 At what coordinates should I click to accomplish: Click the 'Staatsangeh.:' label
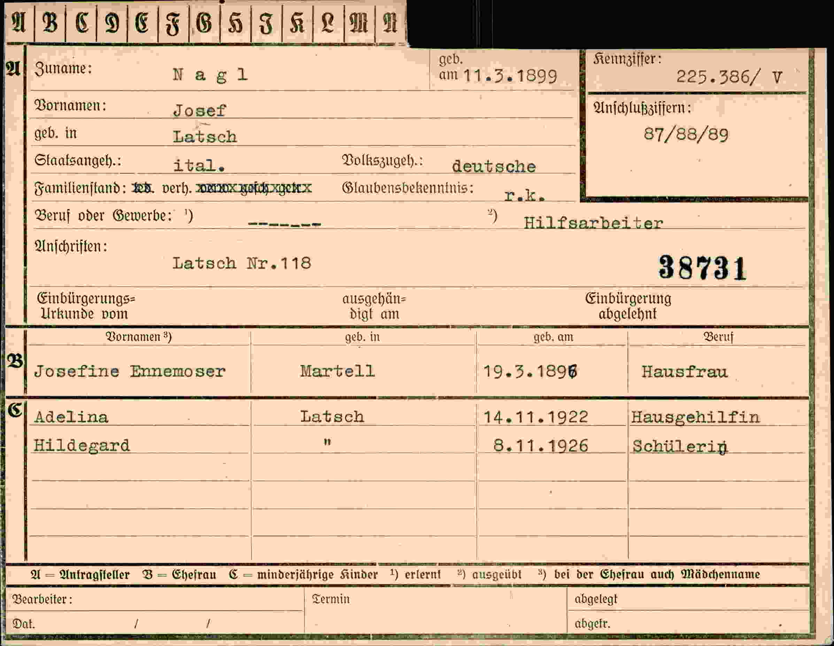pyautogui.click(x=78, y=160)
